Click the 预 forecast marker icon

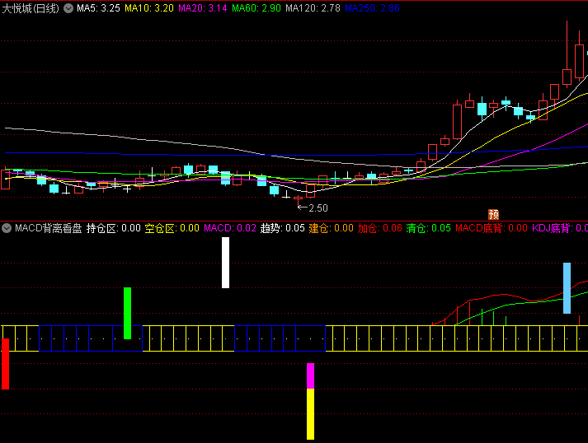(493, 215)
